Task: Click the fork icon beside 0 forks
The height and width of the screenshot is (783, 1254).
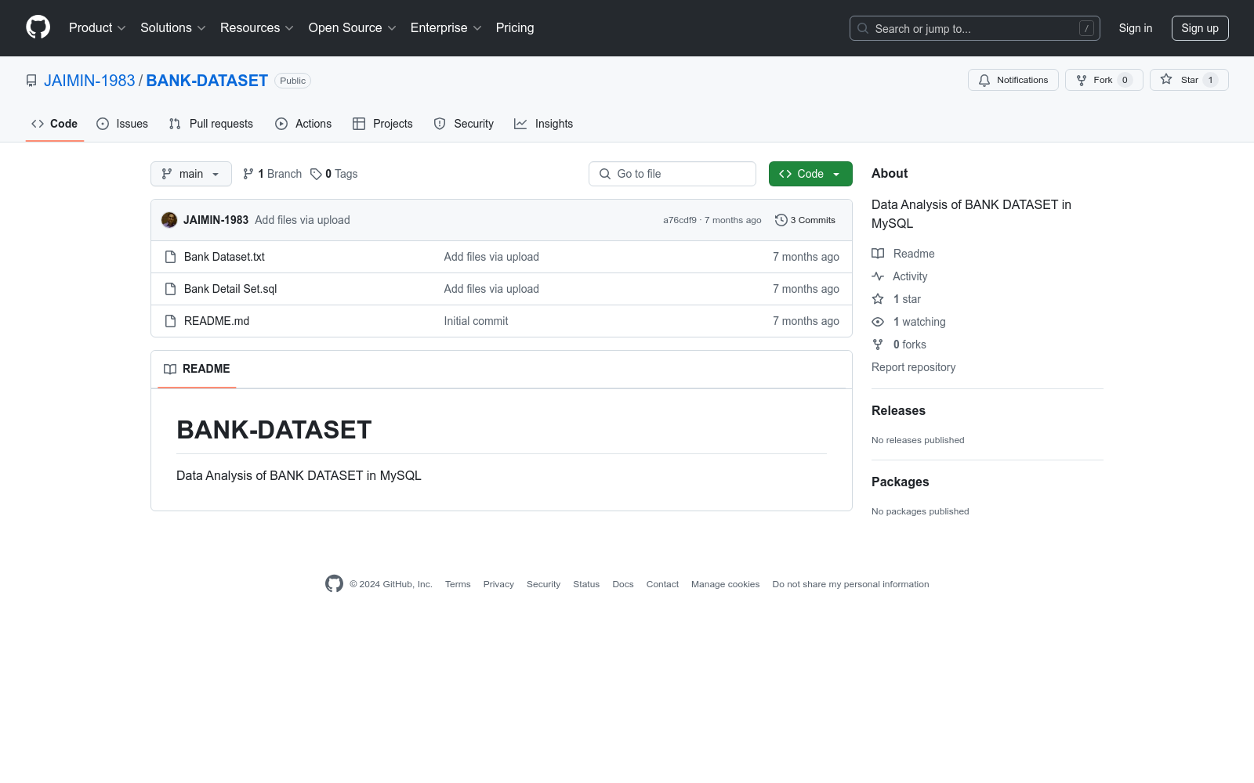Action: click(x=878, y=345)
